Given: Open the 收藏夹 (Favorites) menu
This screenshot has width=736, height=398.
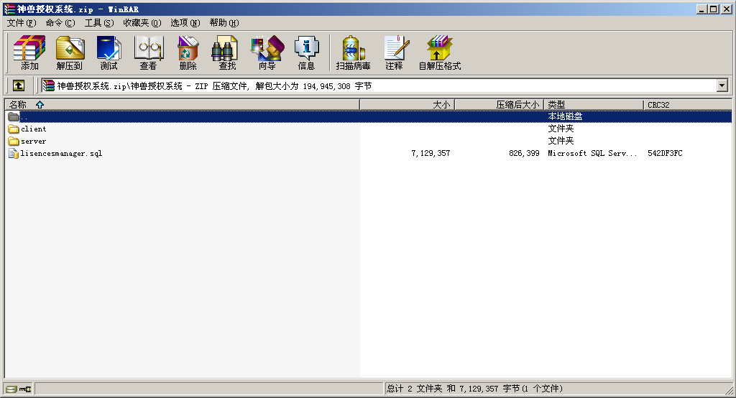Looking at the screenshot, I should [x=141, y=23].
